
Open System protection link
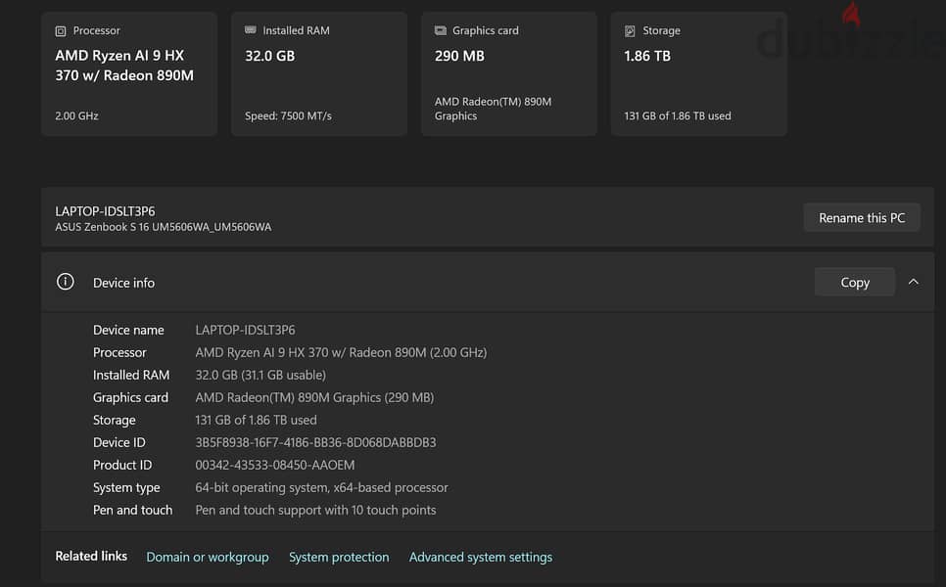tap(339, 557)
